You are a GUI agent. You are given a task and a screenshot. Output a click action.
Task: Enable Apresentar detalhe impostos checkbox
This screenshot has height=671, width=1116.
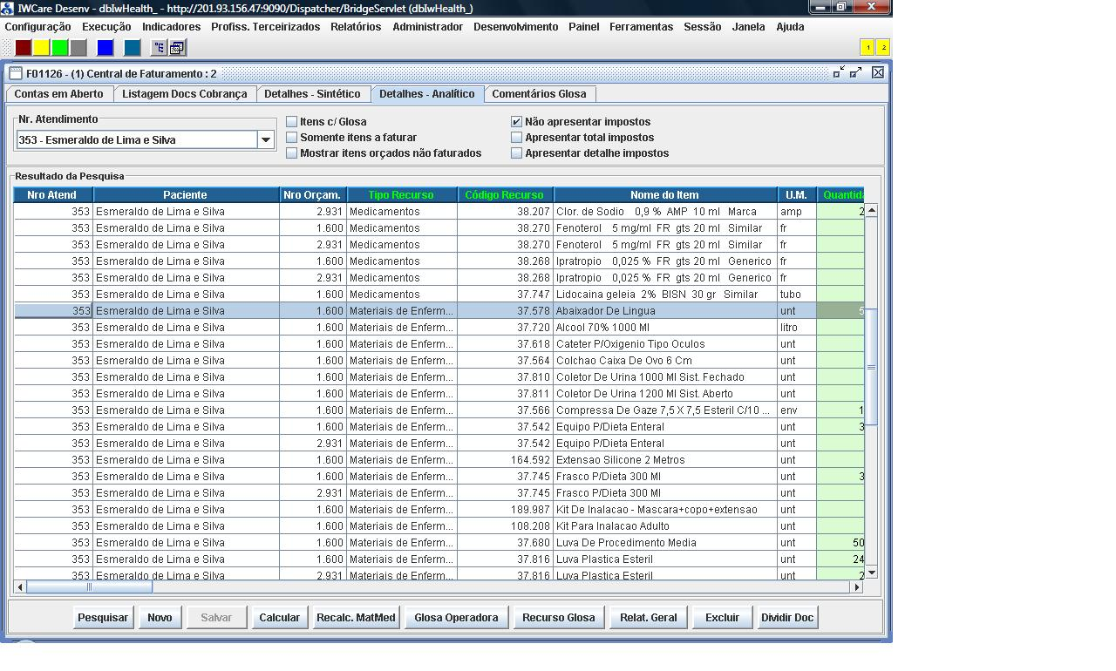pyautogui.click(x=517, y=153)
